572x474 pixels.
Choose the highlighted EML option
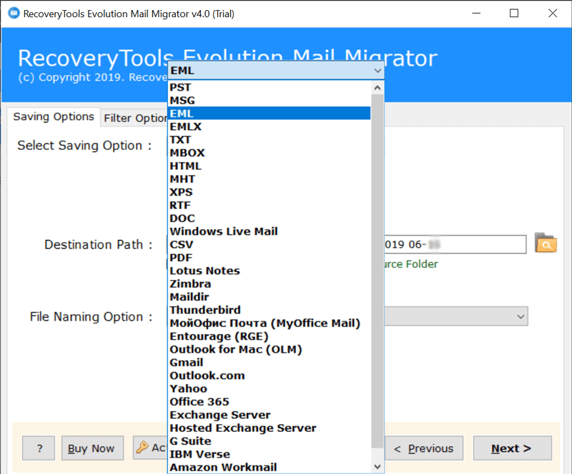[x=270, y=114]
